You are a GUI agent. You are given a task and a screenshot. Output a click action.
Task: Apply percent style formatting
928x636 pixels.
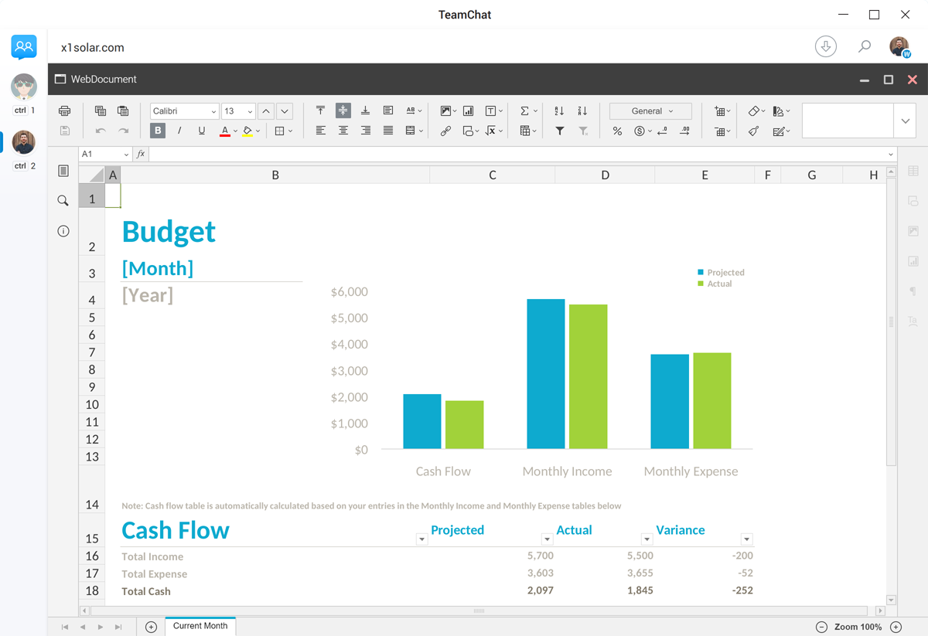point(617,131)
